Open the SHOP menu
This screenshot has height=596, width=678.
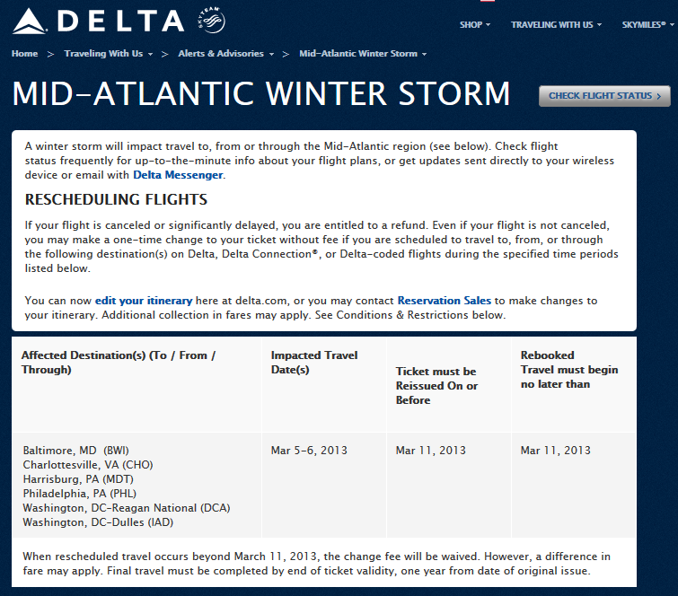pyautogui.click(x=475, y=25)
